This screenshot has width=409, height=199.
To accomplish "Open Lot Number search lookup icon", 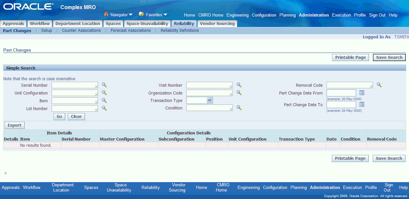I will pyautogui.click(x=104, y=108).
